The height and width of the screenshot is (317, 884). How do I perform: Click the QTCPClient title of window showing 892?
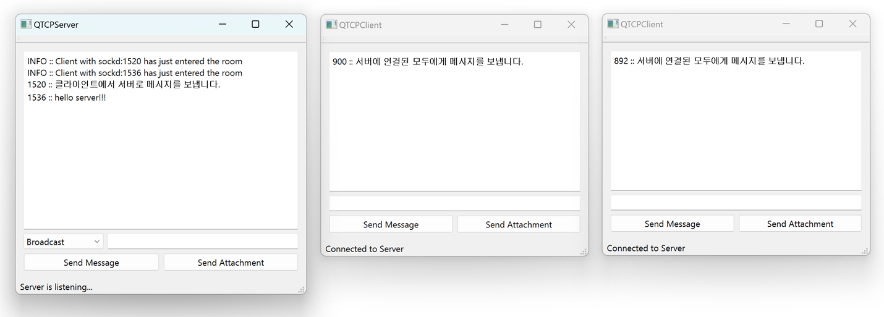642,24
